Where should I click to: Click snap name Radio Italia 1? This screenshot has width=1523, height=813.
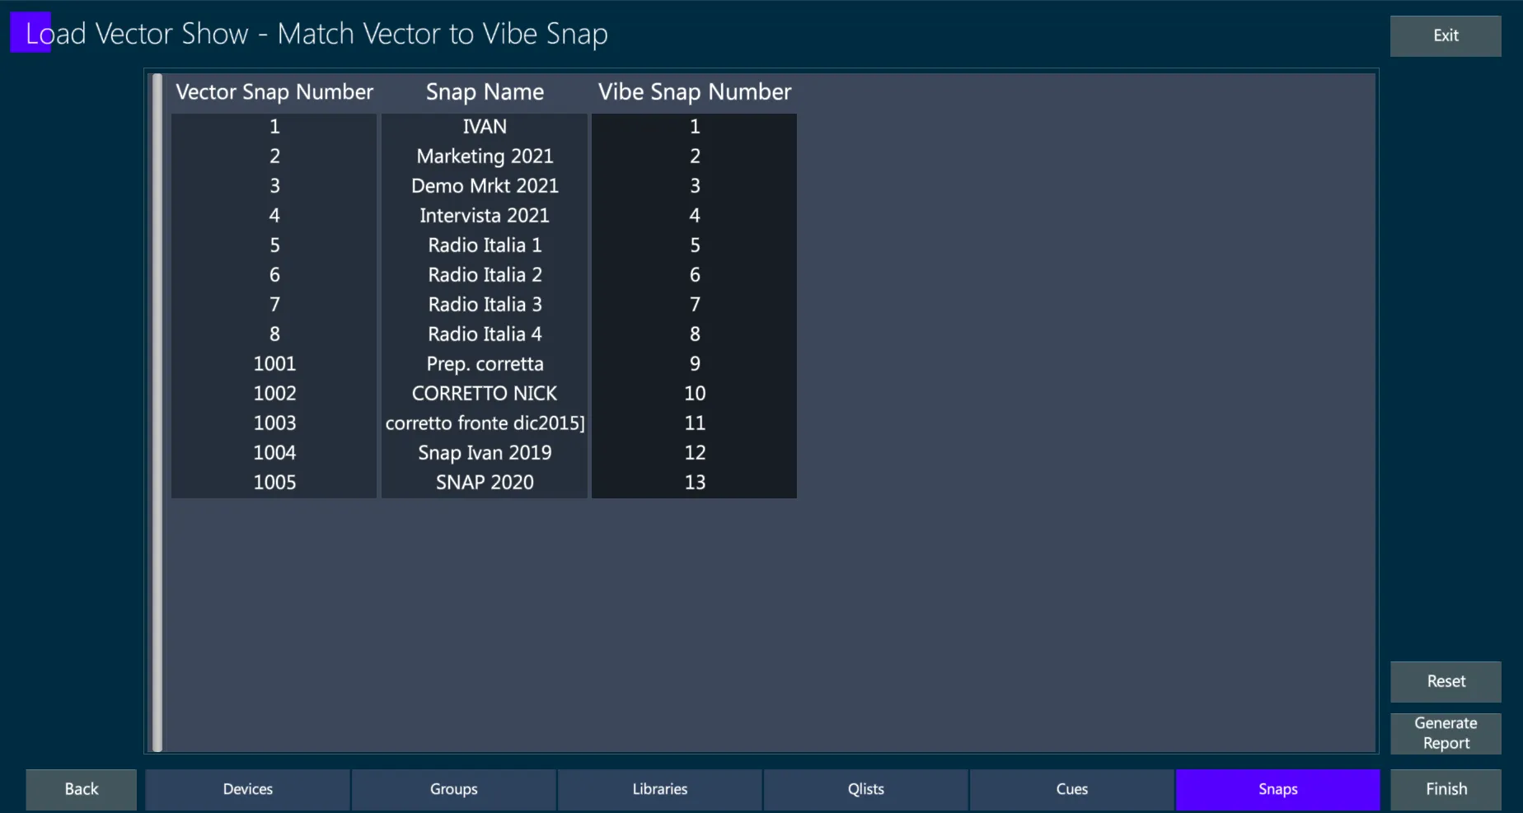(485, 245)
